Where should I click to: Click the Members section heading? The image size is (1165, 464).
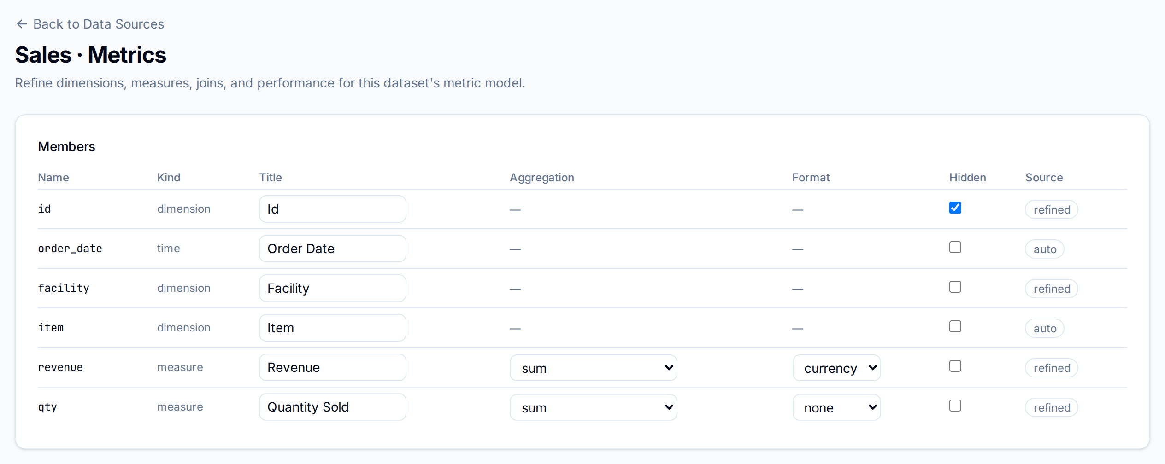[66, 146]
